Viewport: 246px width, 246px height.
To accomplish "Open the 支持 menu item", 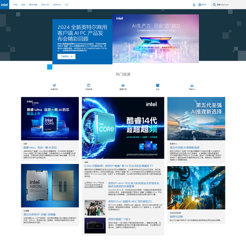I will click(x=23, y=5).
